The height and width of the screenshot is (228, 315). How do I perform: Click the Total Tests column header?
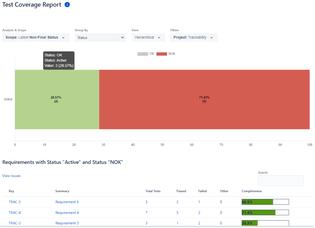tap(153, 191)
